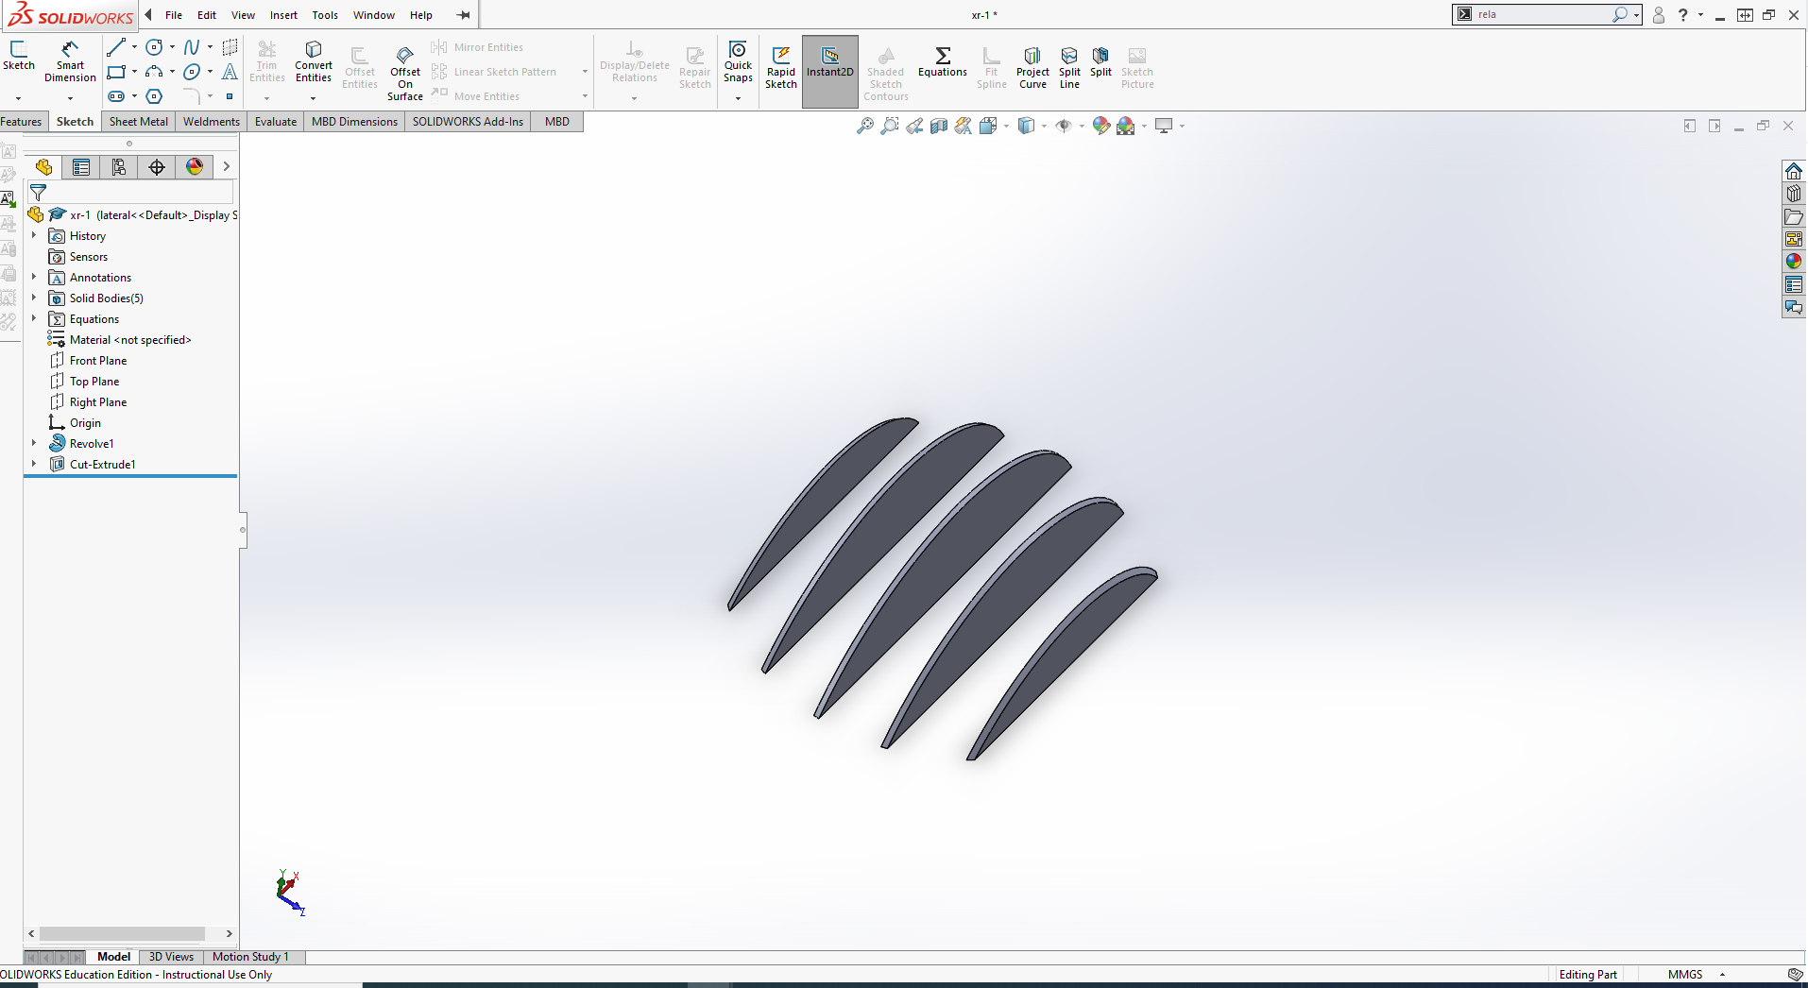Pin the menu bar with pushpin
This screenshot has width=1808, height=988.
click(463, 15)
